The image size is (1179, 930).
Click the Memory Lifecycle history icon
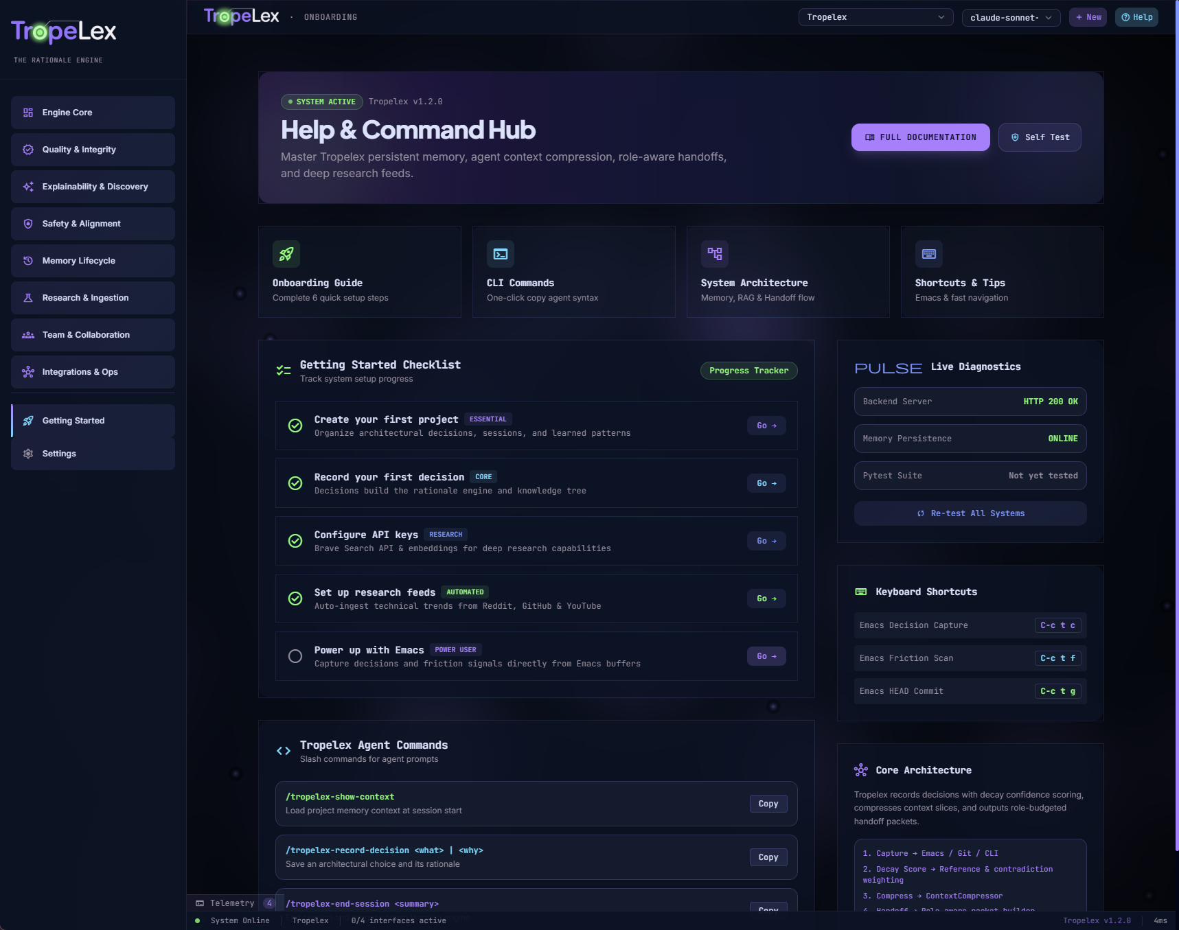(x=28, y=261)
